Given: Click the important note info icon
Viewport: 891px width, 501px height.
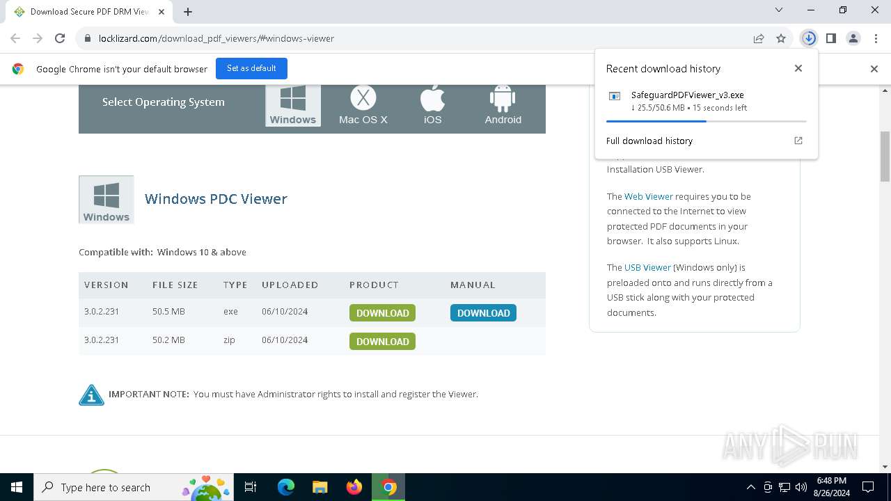Looking at the screenshot, I should tap(91, 395).
